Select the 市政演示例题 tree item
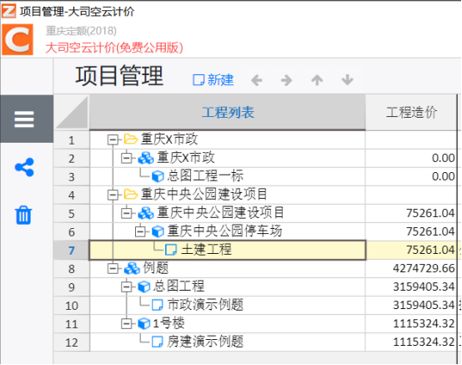The image size is (462, 365). (x=205, y=305)
